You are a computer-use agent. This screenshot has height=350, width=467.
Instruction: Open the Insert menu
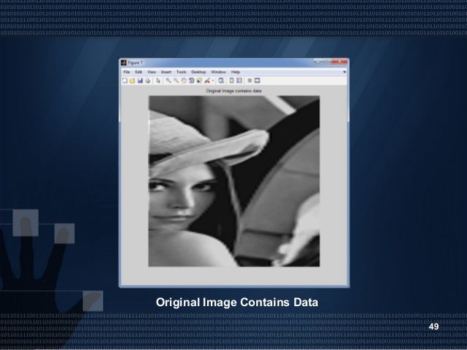(166, 72)
